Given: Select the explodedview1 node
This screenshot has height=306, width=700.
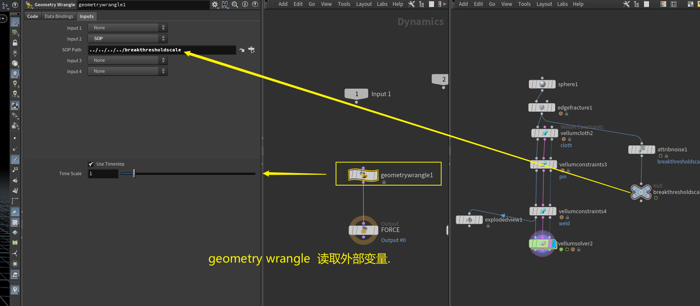Looking at the screenshot, I should pos(469,220).
